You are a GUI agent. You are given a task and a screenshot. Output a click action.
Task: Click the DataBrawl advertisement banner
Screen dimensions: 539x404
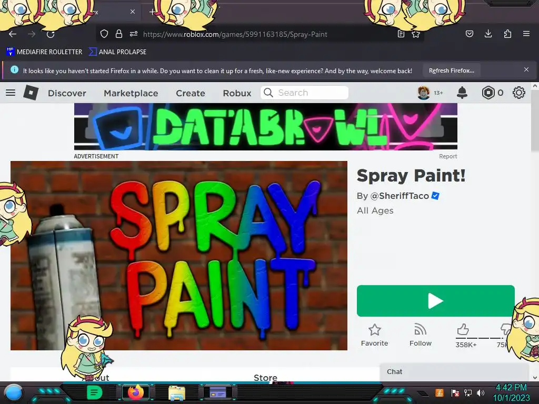coord(266,127)
